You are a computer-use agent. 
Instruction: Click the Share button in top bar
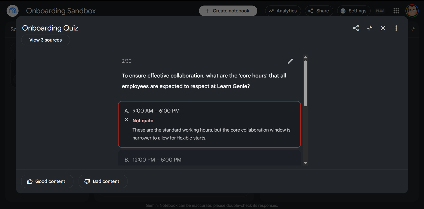[319, 11]
